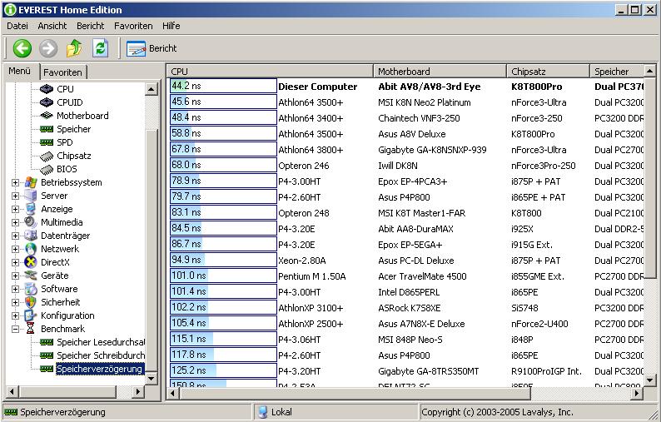Click the R9100ProIGP Int. chipset cell
661x422 pixels.
pyautogui.click(x=546, y=371)
